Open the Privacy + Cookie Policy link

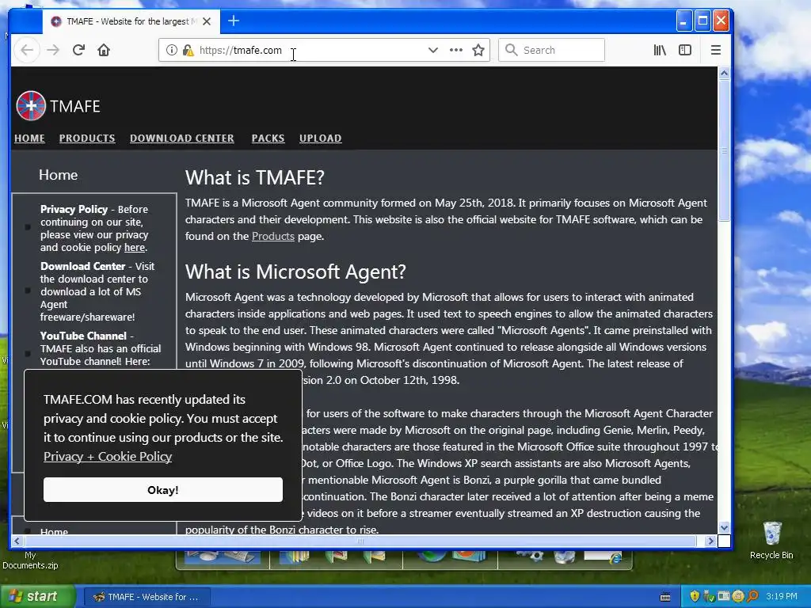tap(108, 457)
